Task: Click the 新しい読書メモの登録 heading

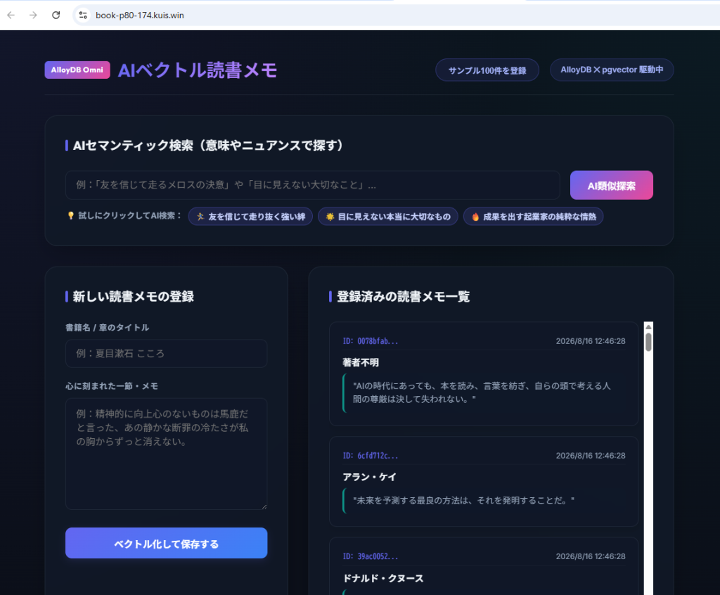Action: click(133, 296)
